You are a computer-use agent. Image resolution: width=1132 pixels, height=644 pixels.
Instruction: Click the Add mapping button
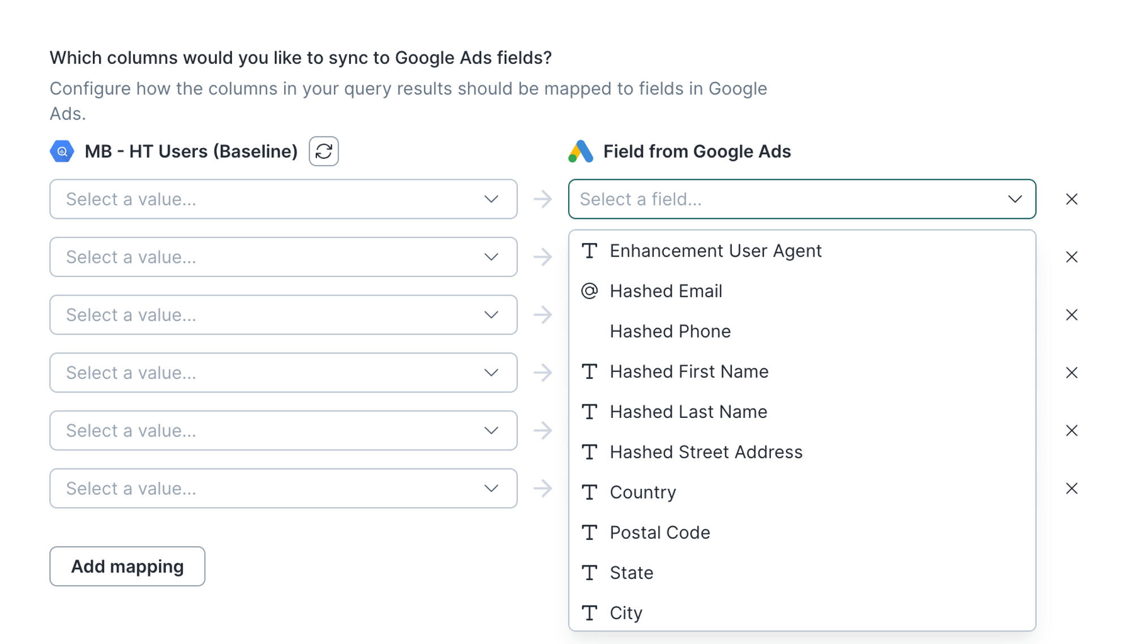click(x=127, y=565)
